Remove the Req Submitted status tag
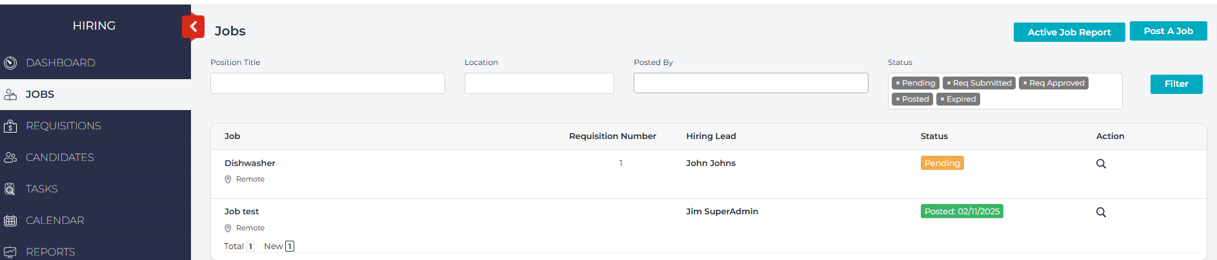1217x260 pixels. [x=949, y=84]
